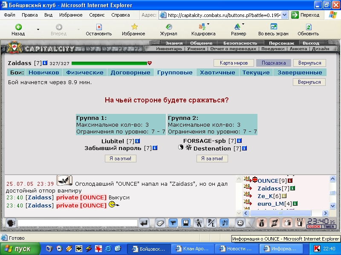Toggle the chat filter funnel icon
Image resolution: width=341 pixels, height=255 pixels.
pos(173,223)
